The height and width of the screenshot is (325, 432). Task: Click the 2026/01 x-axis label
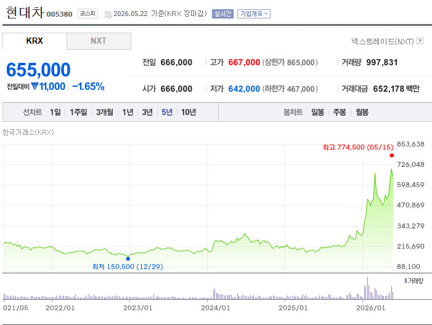click(x=371, y=308)
